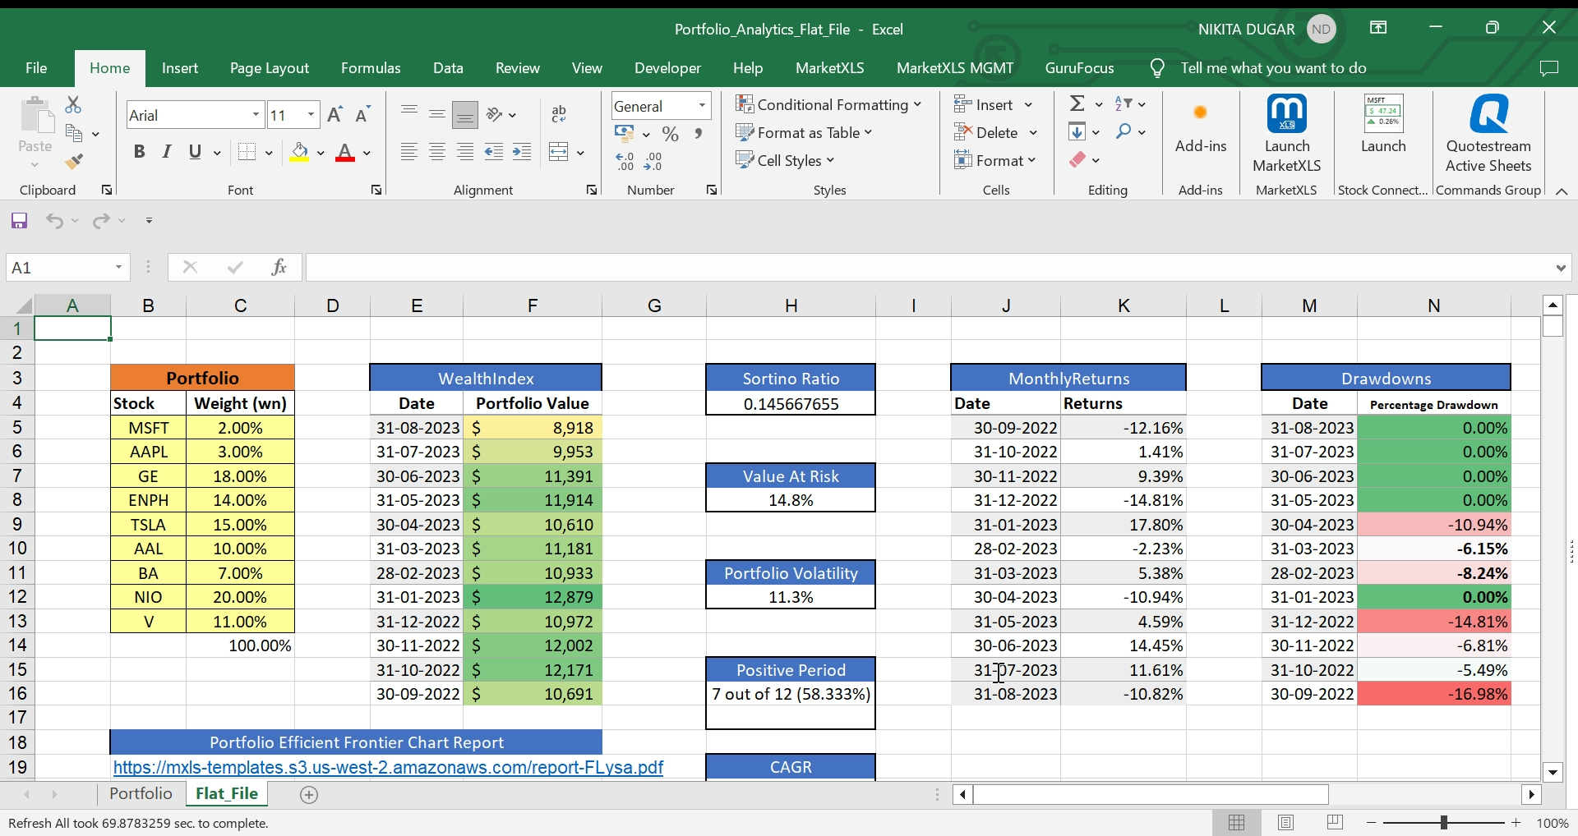Open the MarketXLS MGMT tab
The width and height of the screenshot is (1578, 836).
[x=955, y=68]
